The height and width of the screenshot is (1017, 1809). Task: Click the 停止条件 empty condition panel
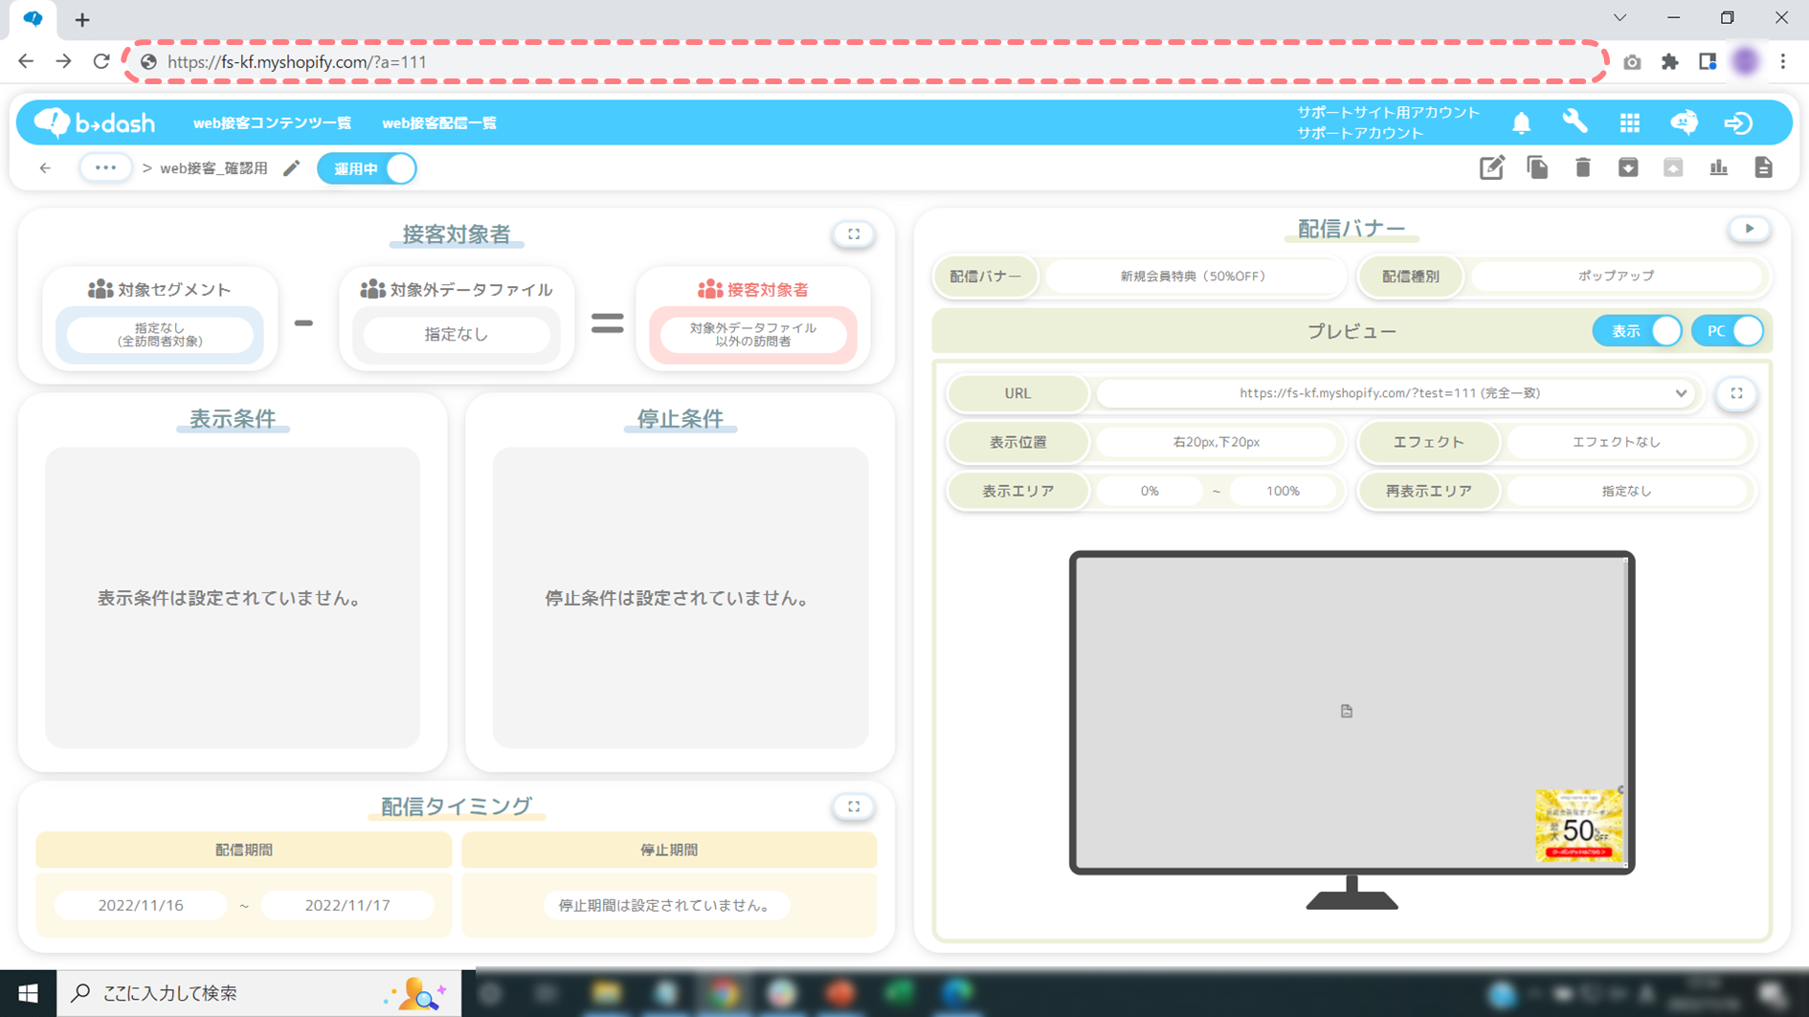tap(680, 598)
